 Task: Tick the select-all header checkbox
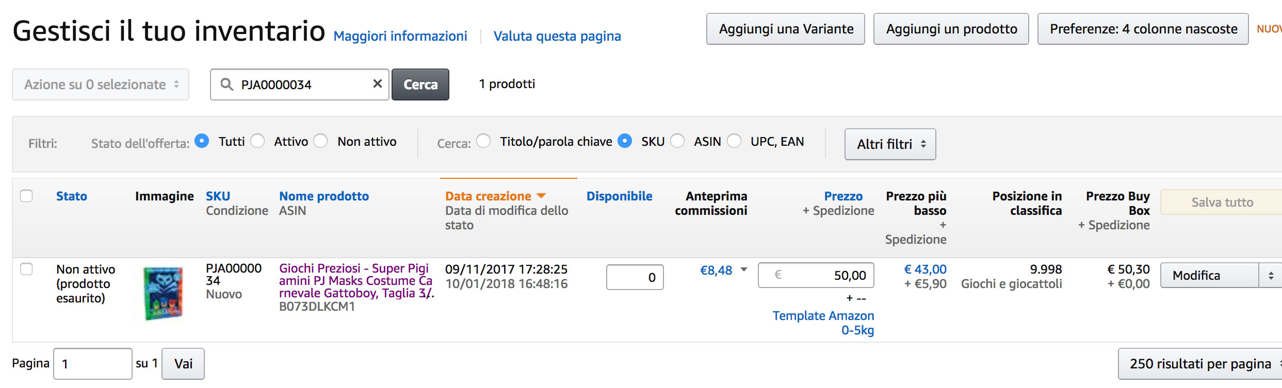click(x=26, y=196)
